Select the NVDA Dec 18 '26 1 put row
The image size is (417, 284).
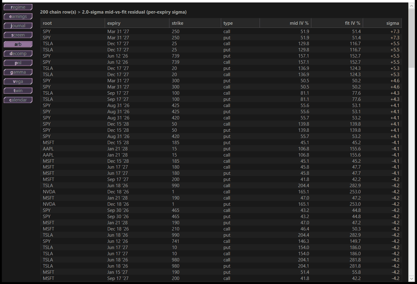(x=221, y=204)
